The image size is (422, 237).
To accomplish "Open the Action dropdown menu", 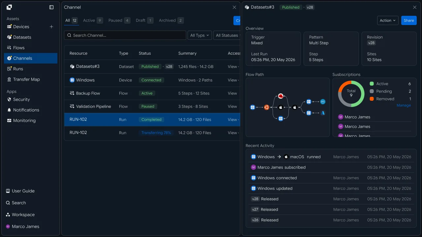I will 388,20.
